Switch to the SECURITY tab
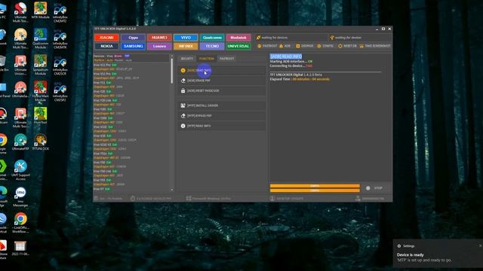Image resolution: width=483 pixels, height=271 pixels. (x=186, y=59)
